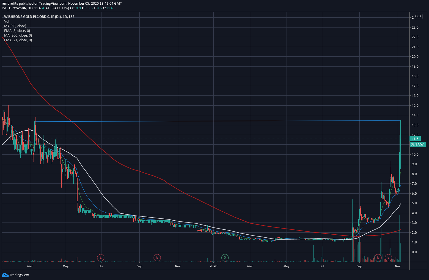Image resolution: width=429 pixels, height=280 pixels.
Task: Select the MA (50, close) indicator legend
Action: pyautogui.click(x=15, y=26)
